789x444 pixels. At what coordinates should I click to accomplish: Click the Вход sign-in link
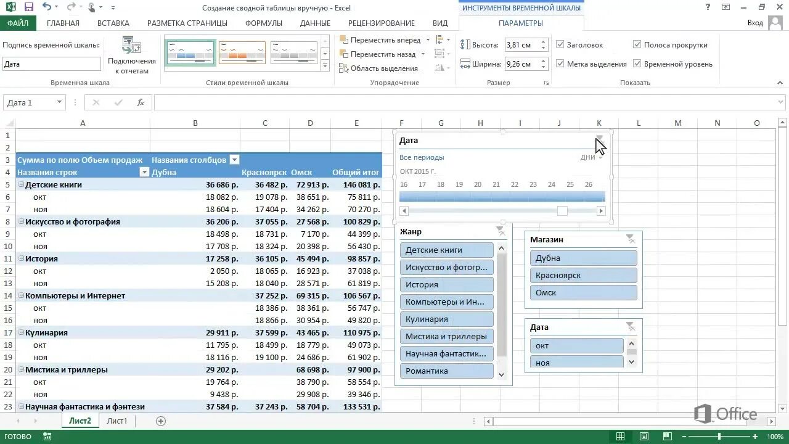(755, 23)
